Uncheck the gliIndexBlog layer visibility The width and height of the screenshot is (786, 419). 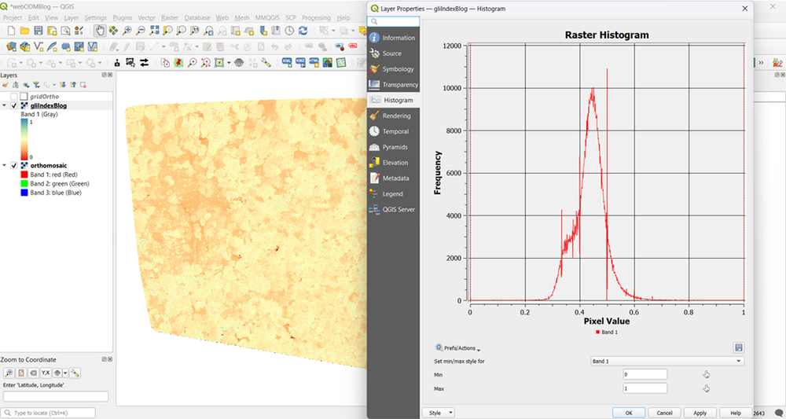pos(13,105)
